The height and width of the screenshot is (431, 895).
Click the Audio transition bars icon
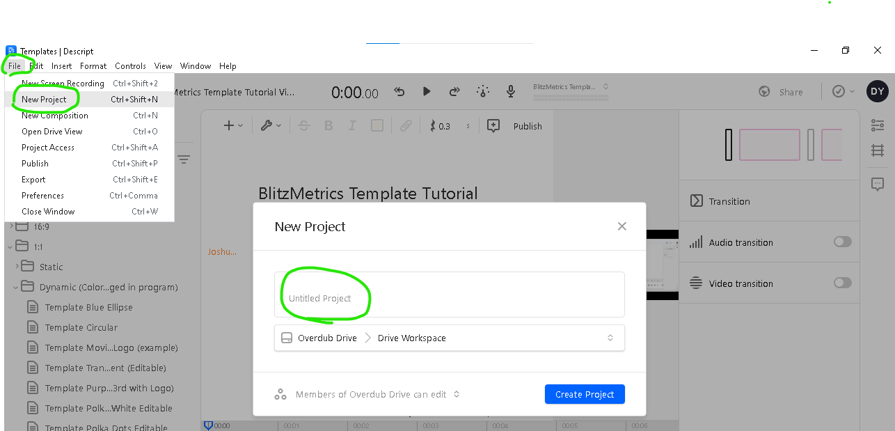tap(696, 242)
